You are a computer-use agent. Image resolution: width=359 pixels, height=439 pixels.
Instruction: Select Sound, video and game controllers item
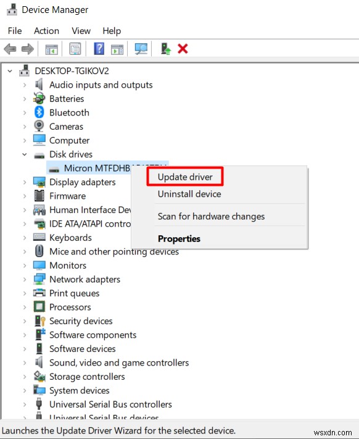119,362
